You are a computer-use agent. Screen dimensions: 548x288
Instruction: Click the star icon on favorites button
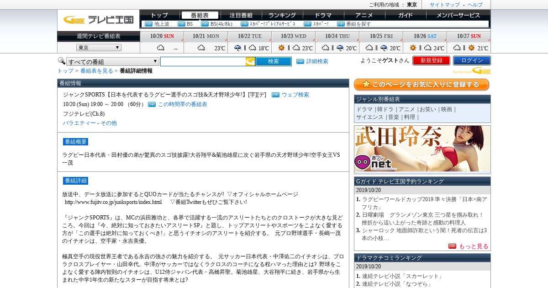366,85
